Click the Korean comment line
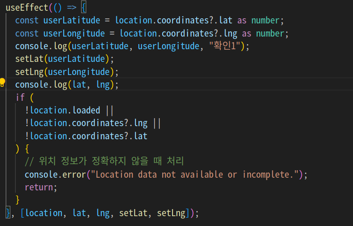This screenshot has height=226, width=353. tap(104, 161)
